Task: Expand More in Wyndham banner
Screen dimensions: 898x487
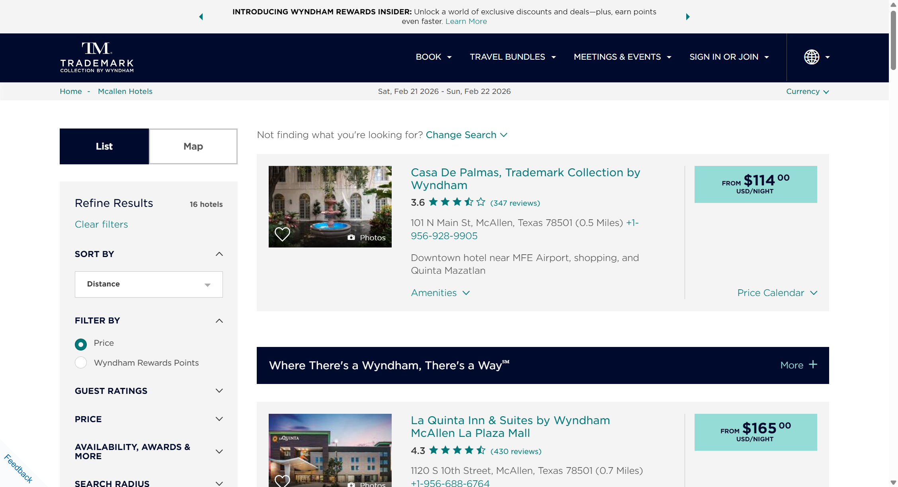Action: click(798, 365)
